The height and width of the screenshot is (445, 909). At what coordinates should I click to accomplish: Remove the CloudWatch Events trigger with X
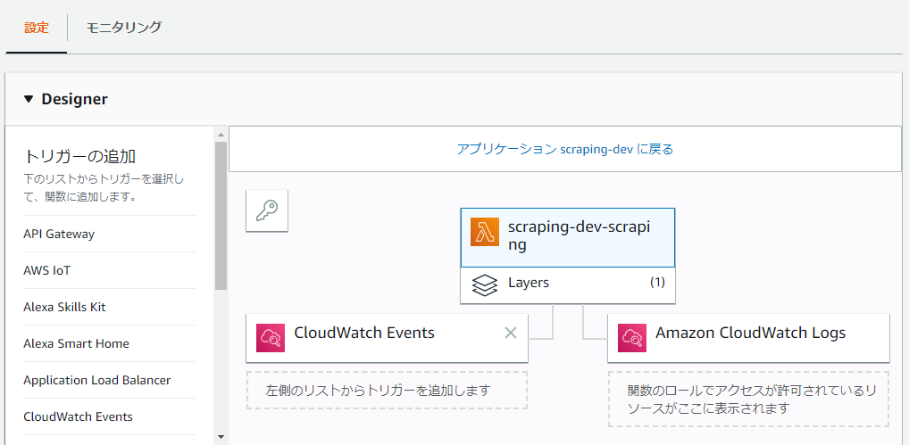(x=510, y=332)
